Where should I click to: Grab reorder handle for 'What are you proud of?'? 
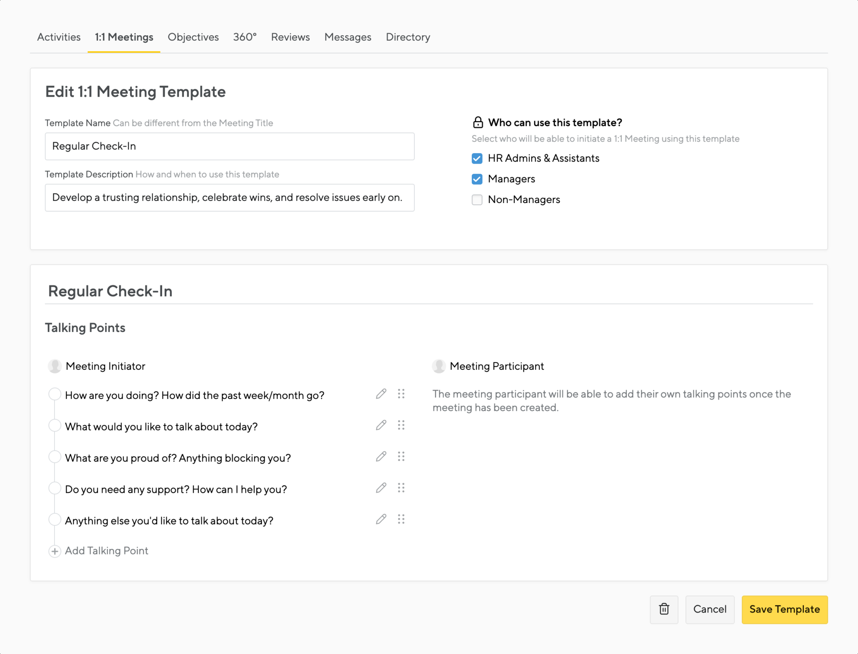[401, 457]
